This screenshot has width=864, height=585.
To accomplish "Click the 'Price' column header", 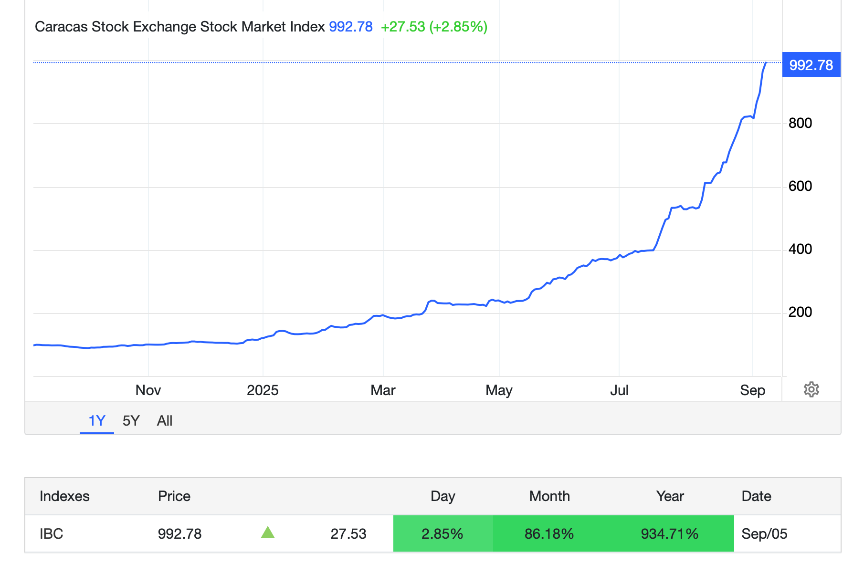I will 174,496.
